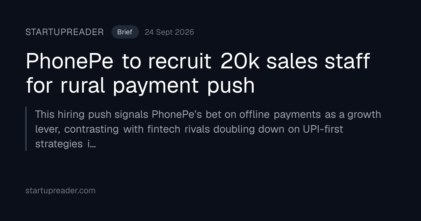Image resolution: width=421 pixels, height=221 pixels.
Task: Click the excerpt paragraph about the hiring push
Action: [x=208, y=129]
